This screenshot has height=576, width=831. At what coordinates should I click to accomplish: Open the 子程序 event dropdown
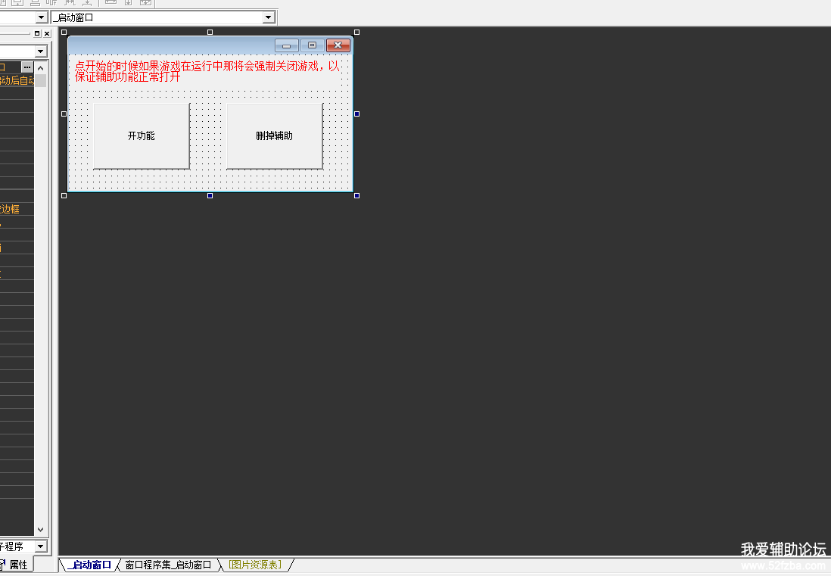pos(41,546)
